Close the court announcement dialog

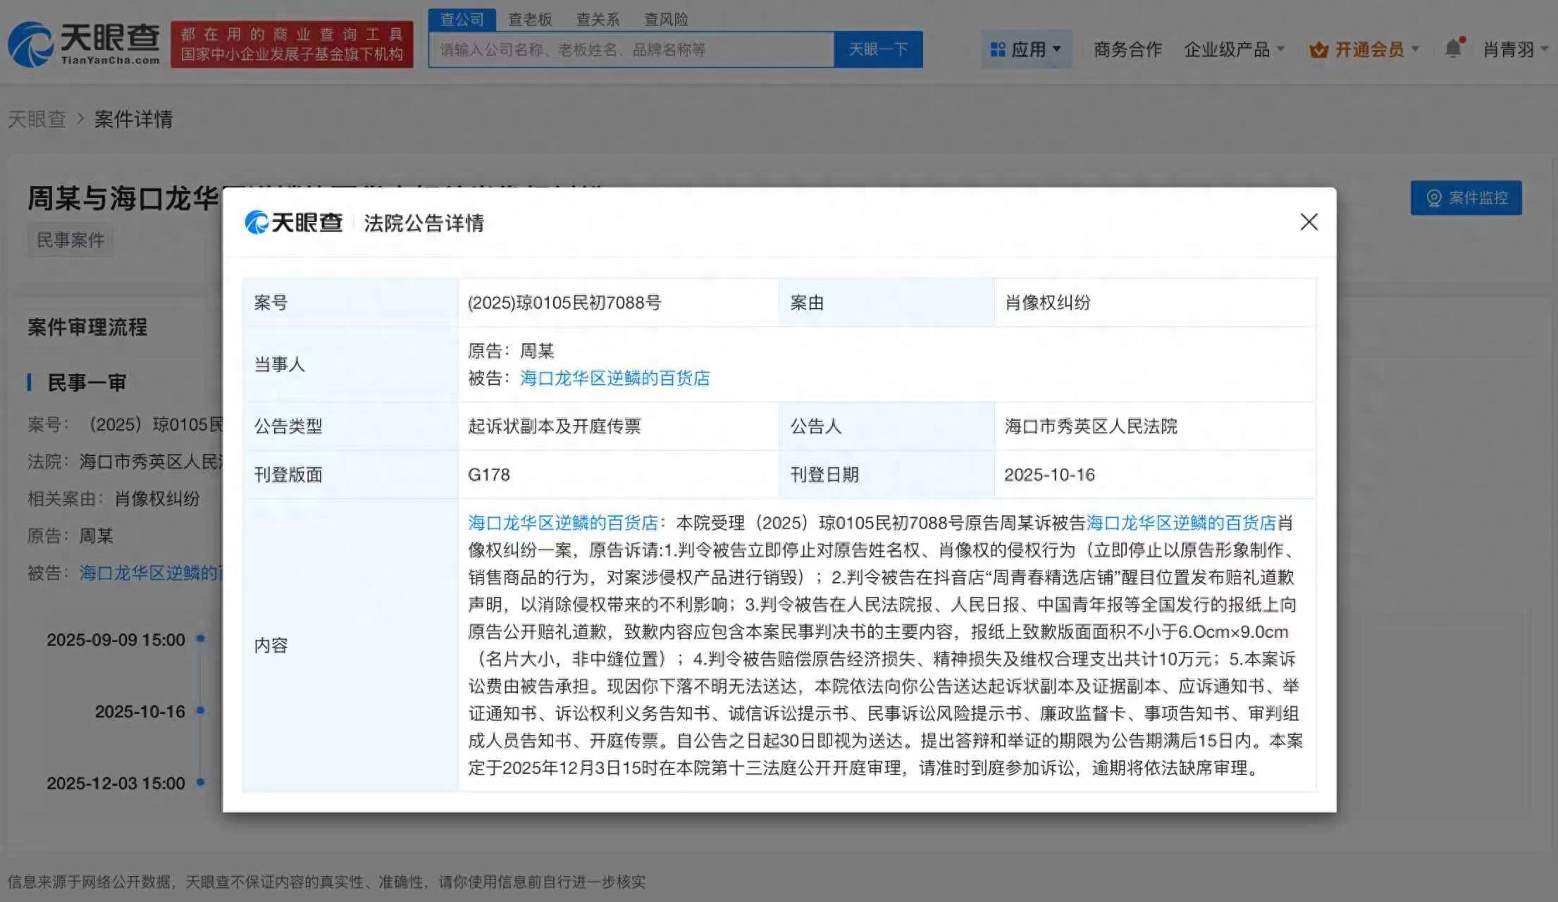click(x=1309, y=222)
